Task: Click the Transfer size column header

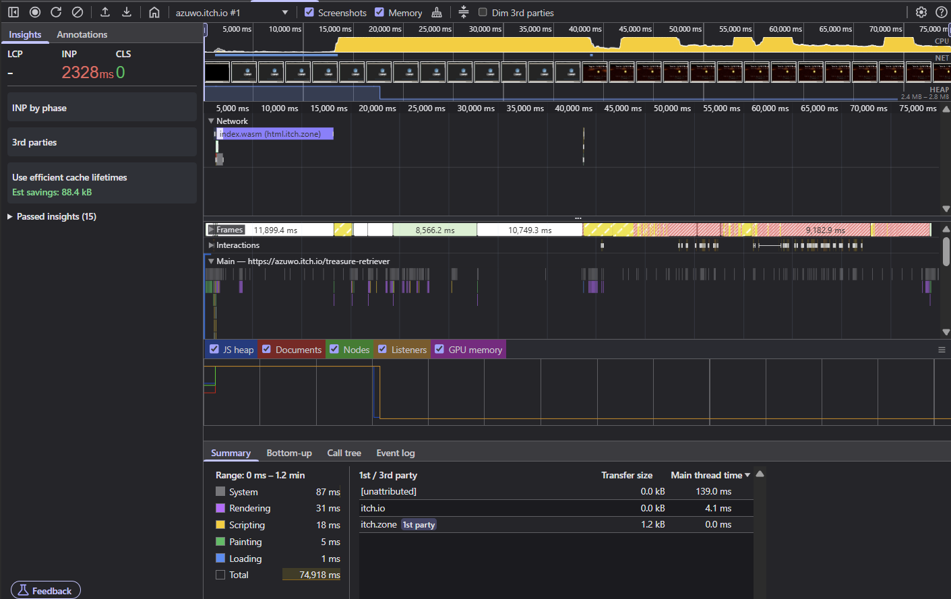Action: pos(627,475)
